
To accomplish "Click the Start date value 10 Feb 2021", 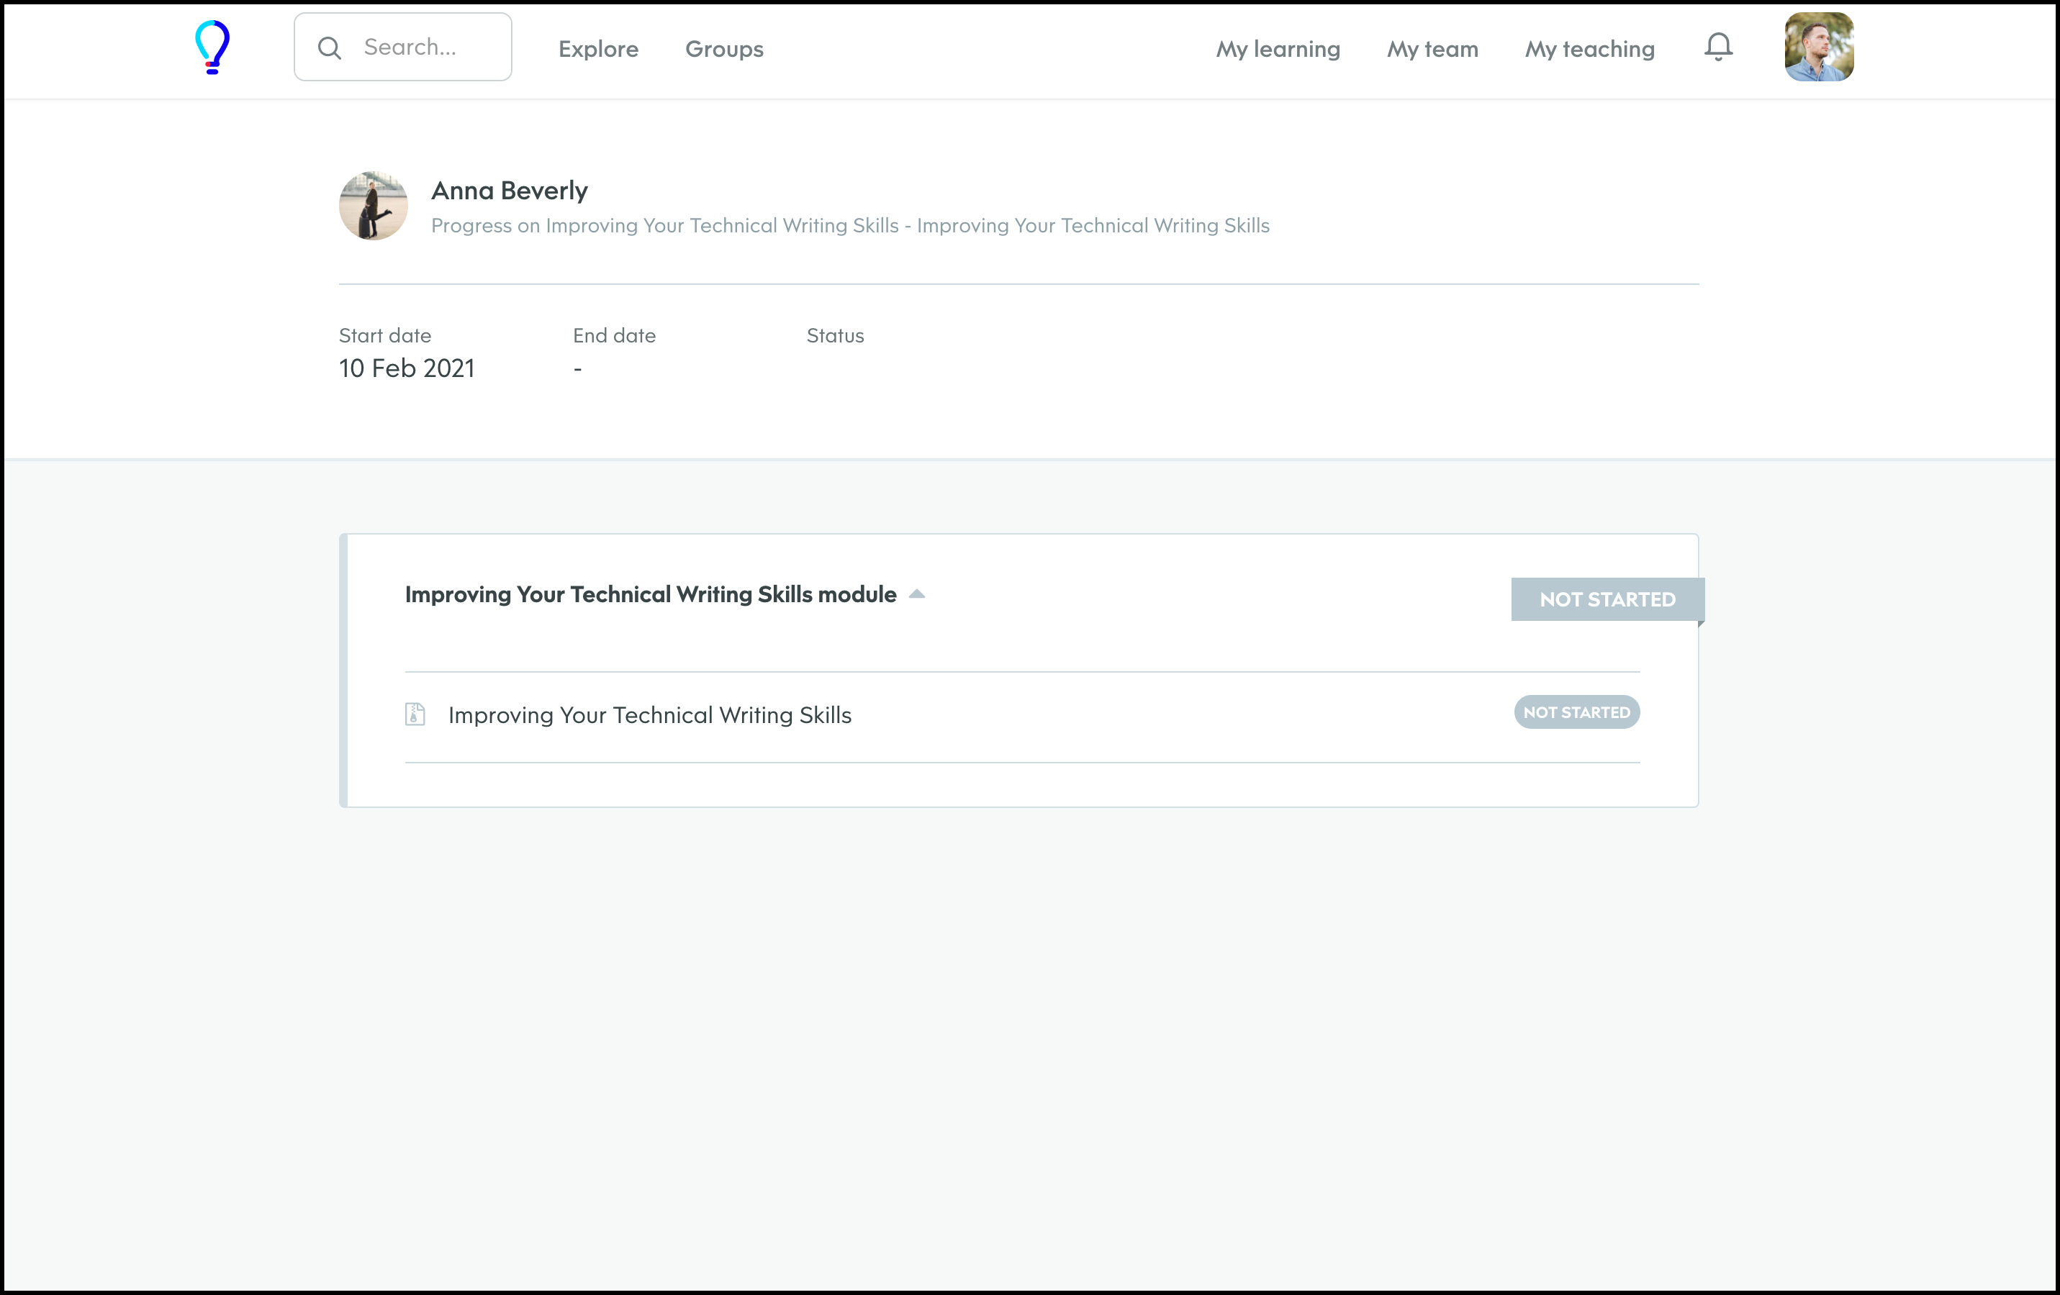I will [407, 368].
